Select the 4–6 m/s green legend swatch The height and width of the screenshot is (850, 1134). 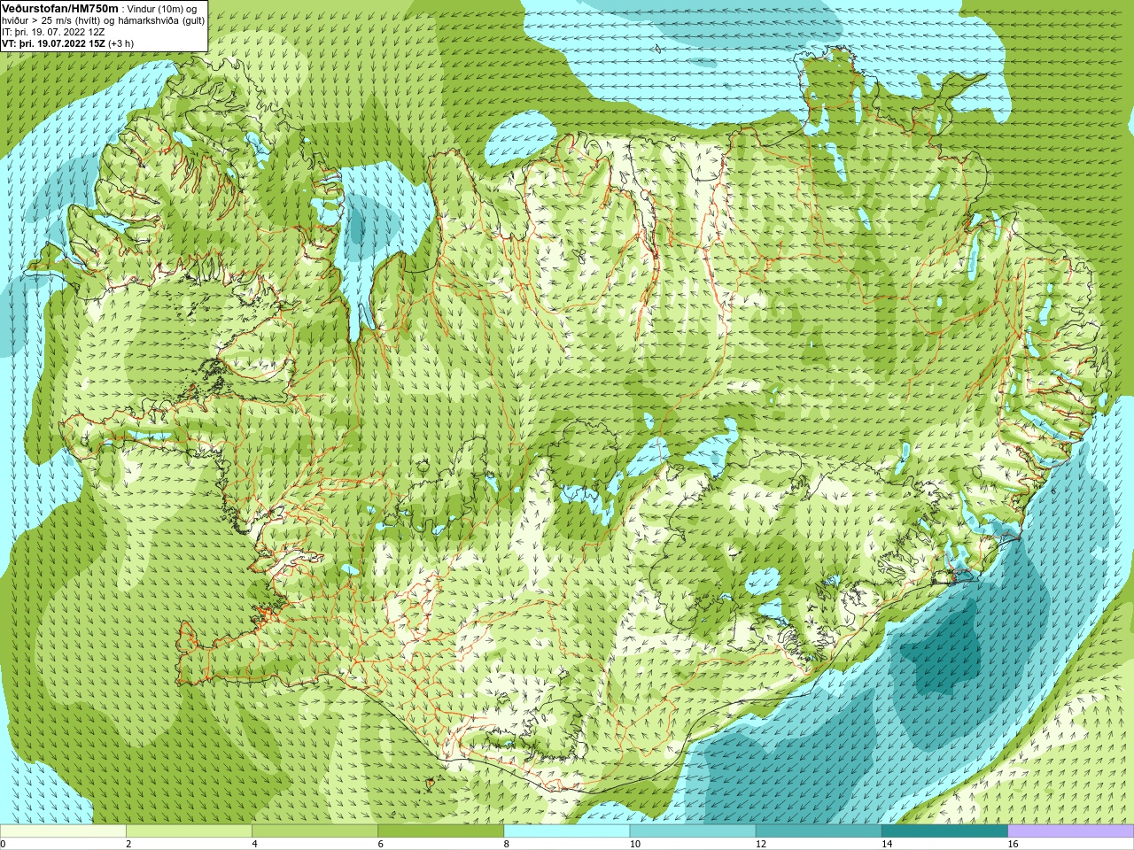pos(315,831)
